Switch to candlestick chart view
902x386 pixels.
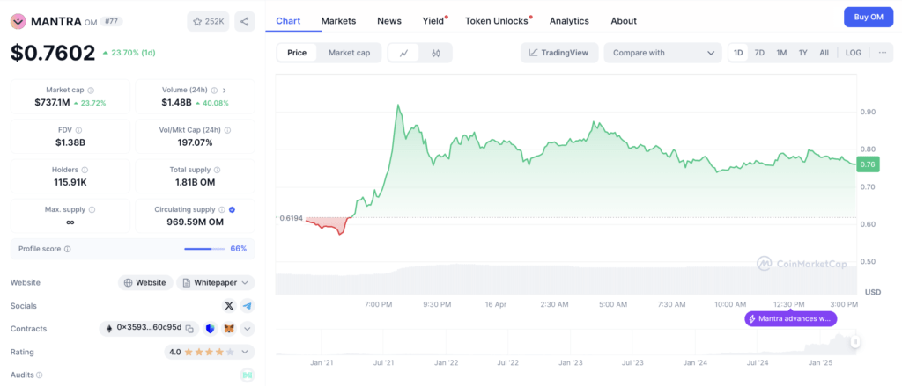435,53
